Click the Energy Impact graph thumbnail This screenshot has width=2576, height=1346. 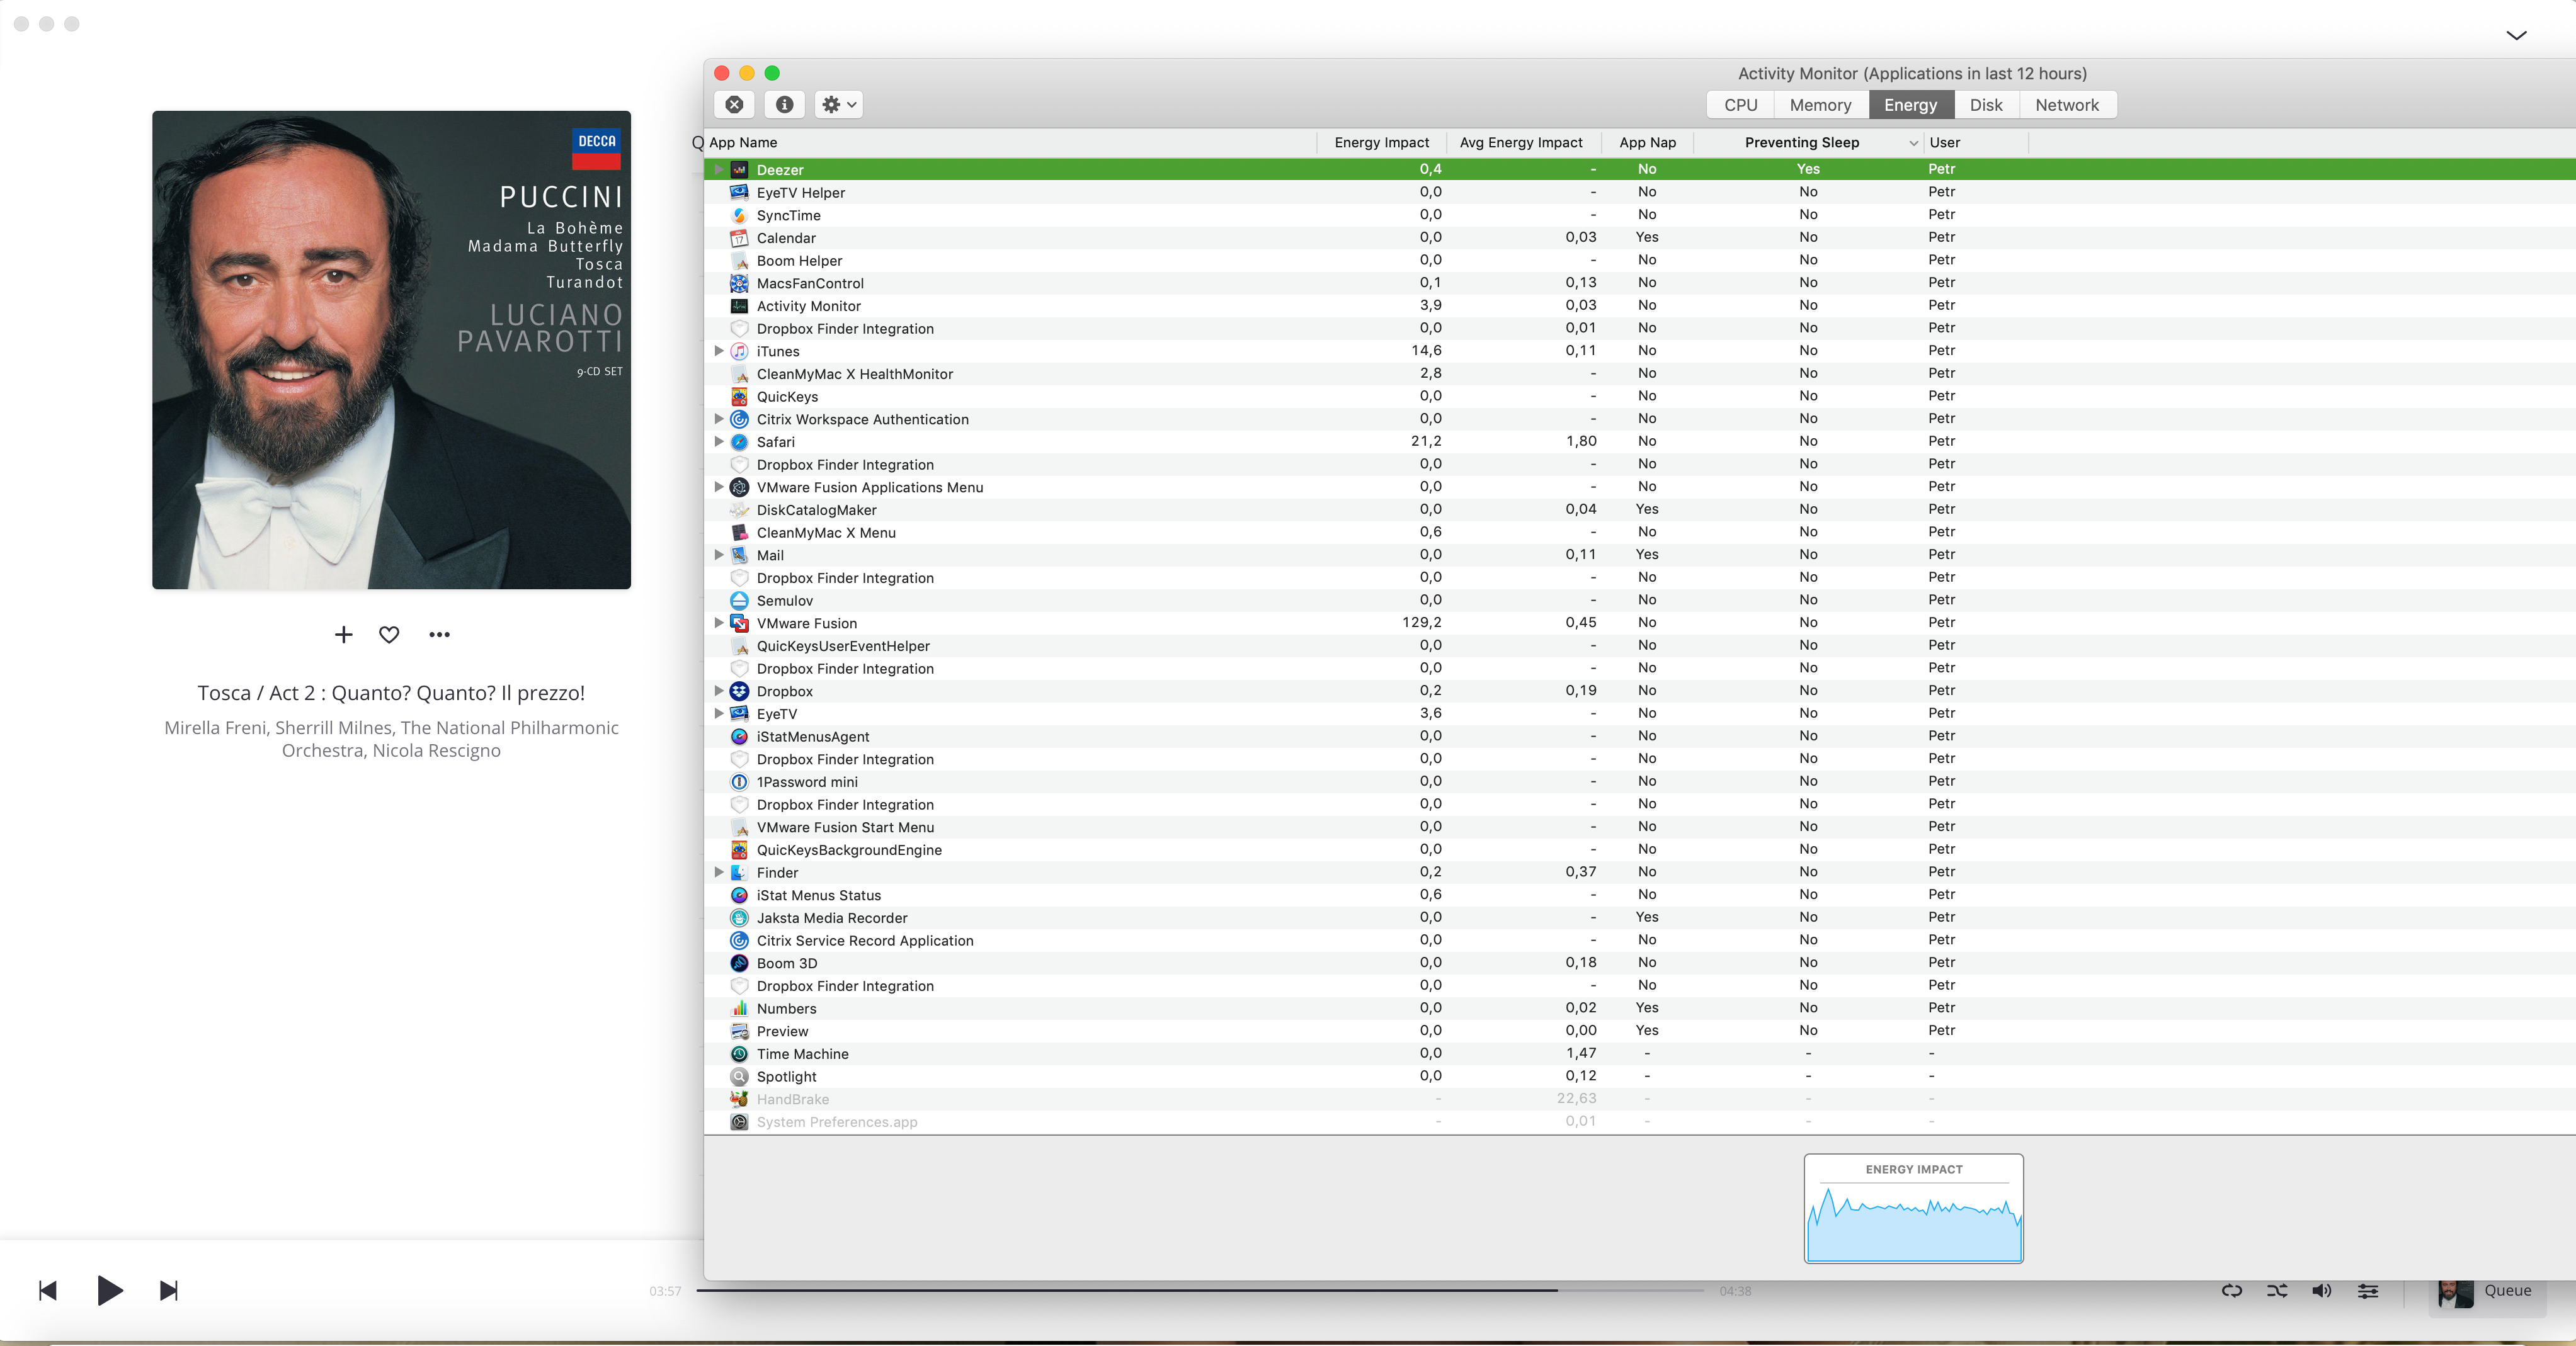(x=1912, y=1209)
